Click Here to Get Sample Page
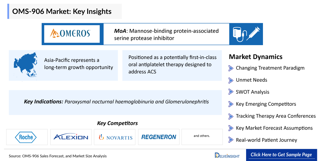This screenshot has width=321, height=161. point(281,155)
